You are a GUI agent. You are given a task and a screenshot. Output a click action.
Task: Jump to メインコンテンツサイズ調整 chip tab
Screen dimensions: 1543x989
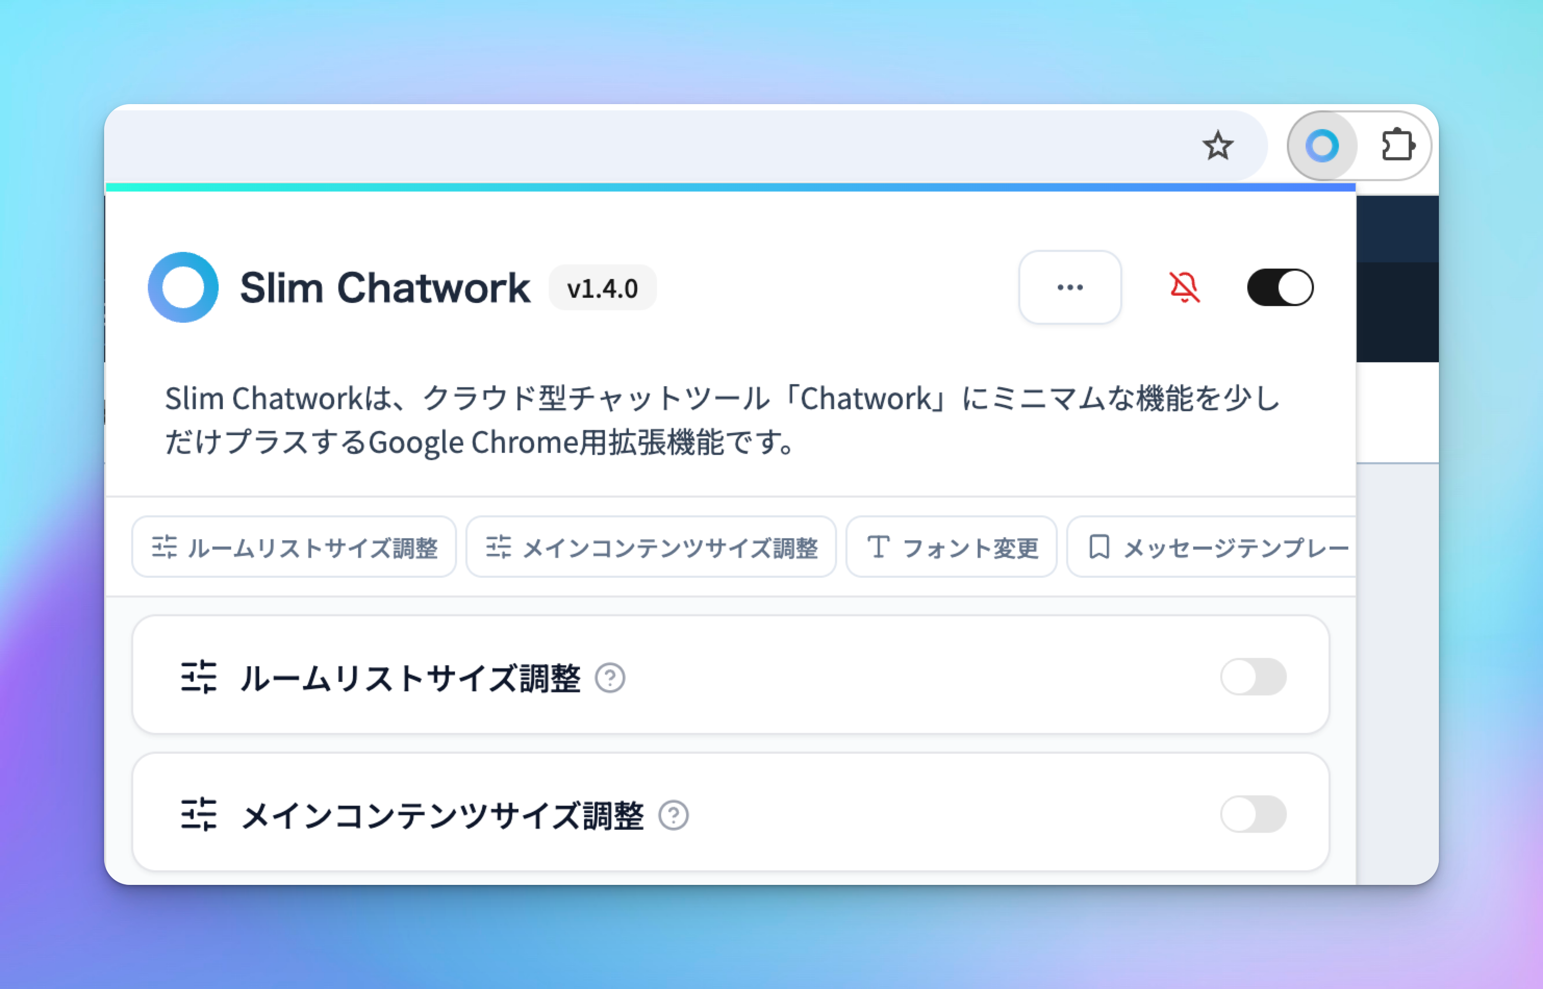(x=651, y=547)
